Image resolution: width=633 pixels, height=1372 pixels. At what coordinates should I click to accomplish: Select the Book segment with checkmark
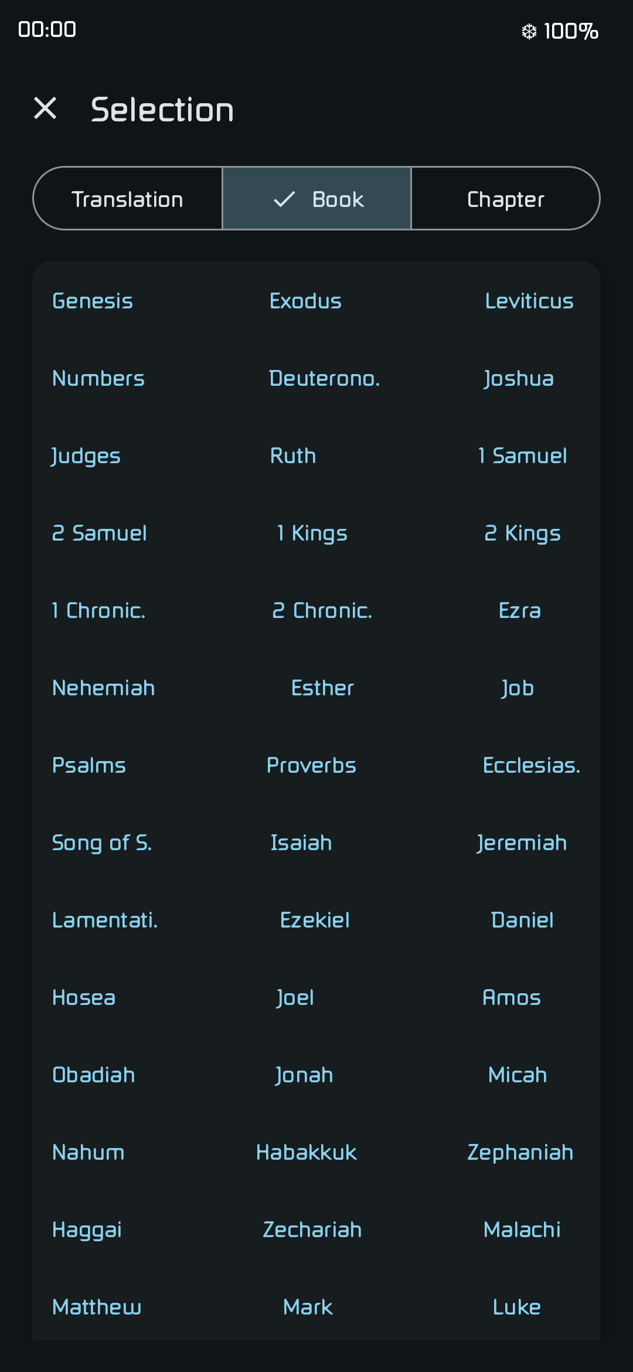pos(316,199)
